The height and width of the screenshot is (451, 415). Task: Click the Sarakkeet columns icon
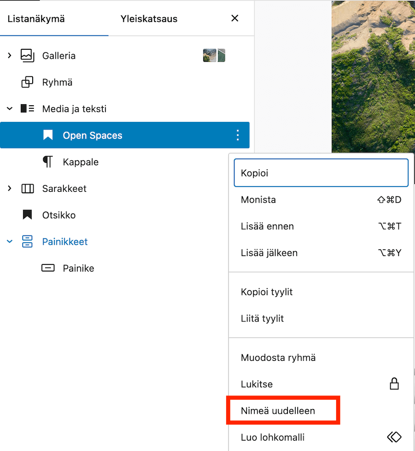27,188
